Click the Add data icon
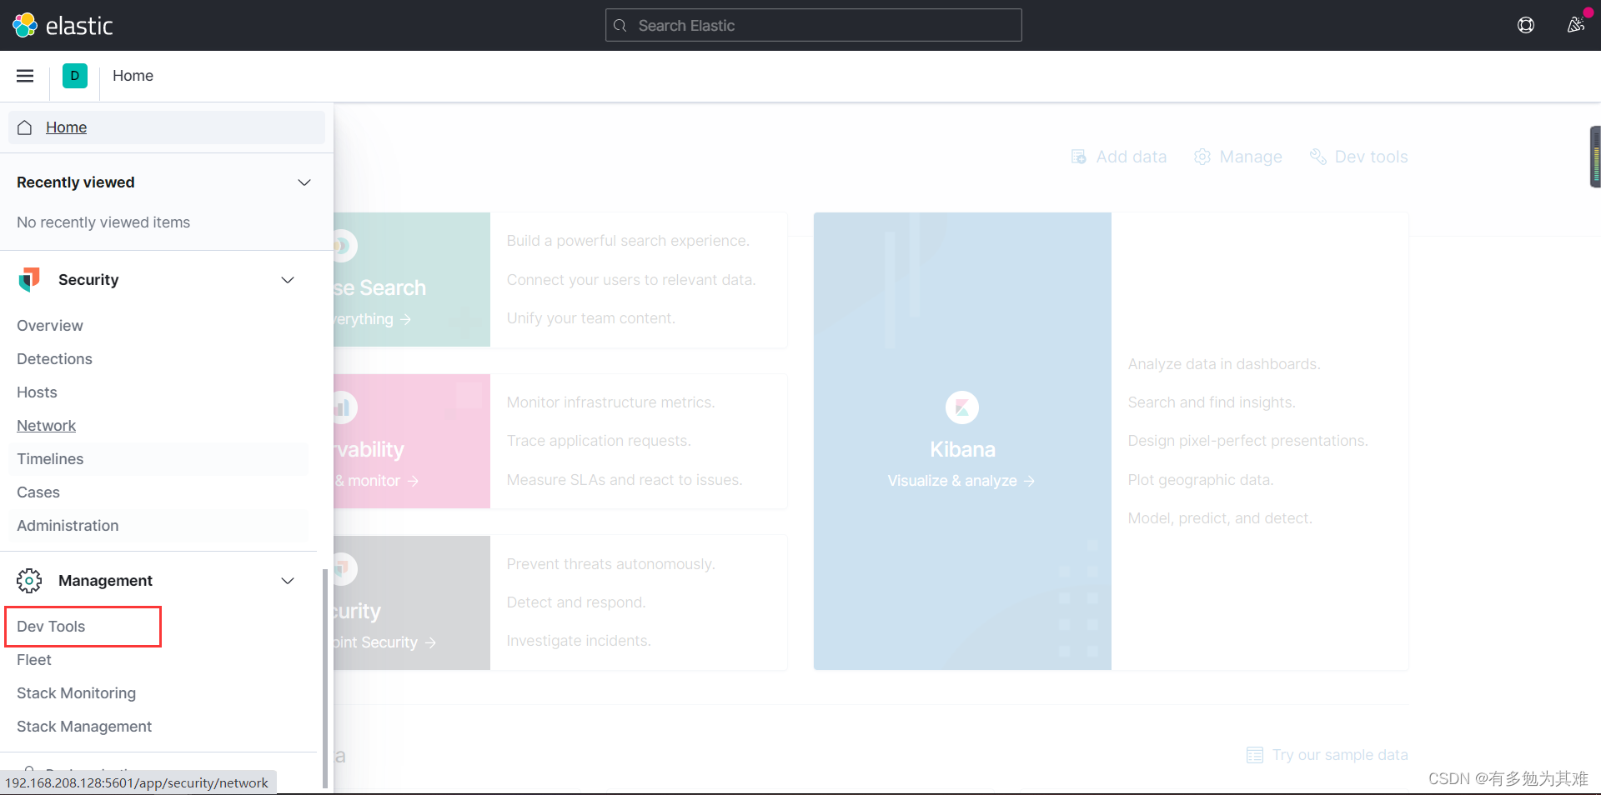1601x795 pixels. click(1078, 157)
